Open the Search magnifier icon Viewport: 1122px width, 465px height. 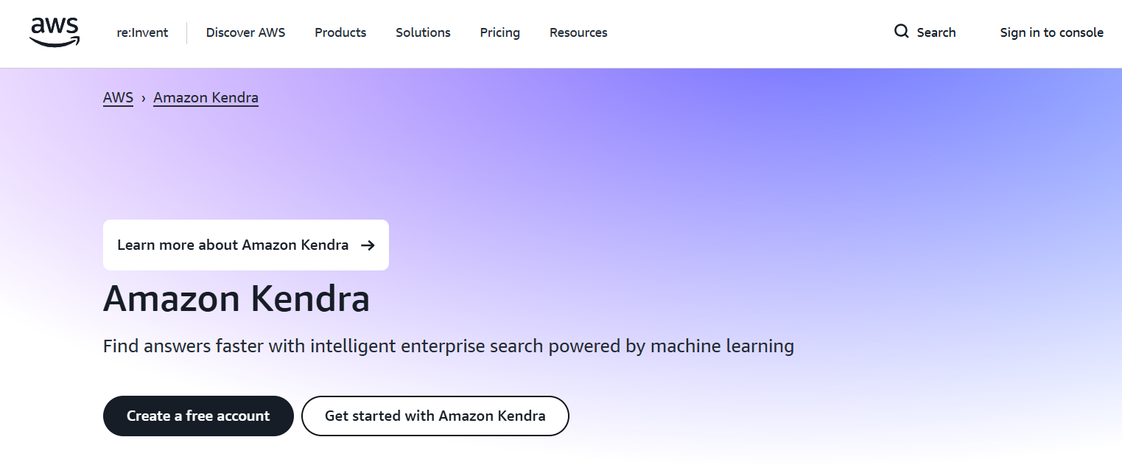click(901, 32)
